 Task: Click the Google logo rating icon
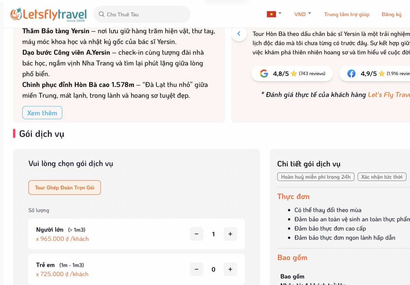264,73
